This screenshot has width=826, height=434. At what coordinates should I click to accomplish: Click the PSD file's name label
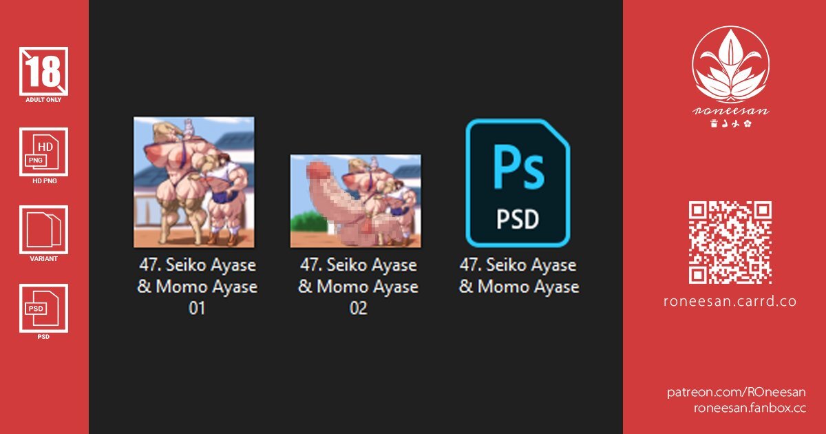[x=519, y=276]
